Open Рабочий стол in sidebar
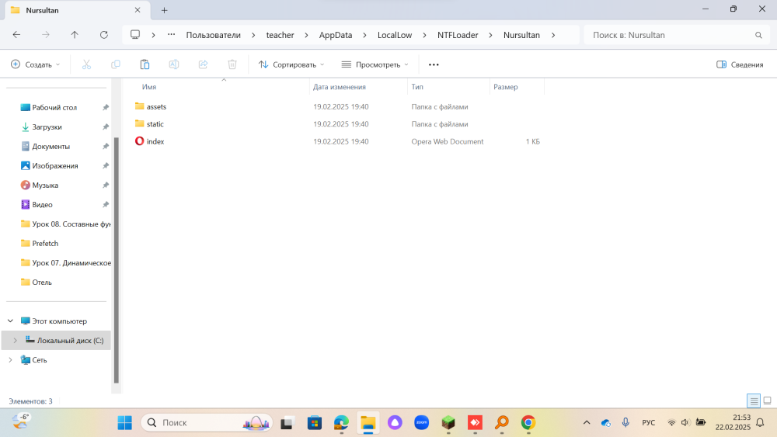The height and width of the screenshot is (437, 777). 54,107
